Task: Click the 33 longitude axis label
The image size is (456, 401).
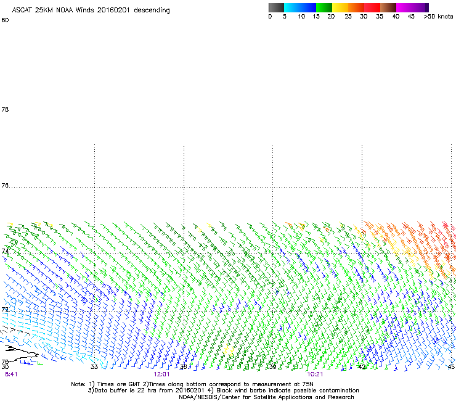Action: coord(94,367)
